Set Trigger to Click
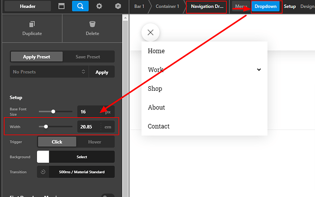315x197 pixels. coord(57,142)
